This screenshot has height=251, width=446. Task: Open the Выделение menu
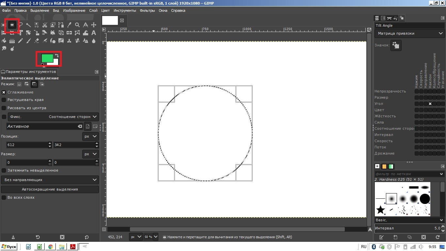point(40,10)
